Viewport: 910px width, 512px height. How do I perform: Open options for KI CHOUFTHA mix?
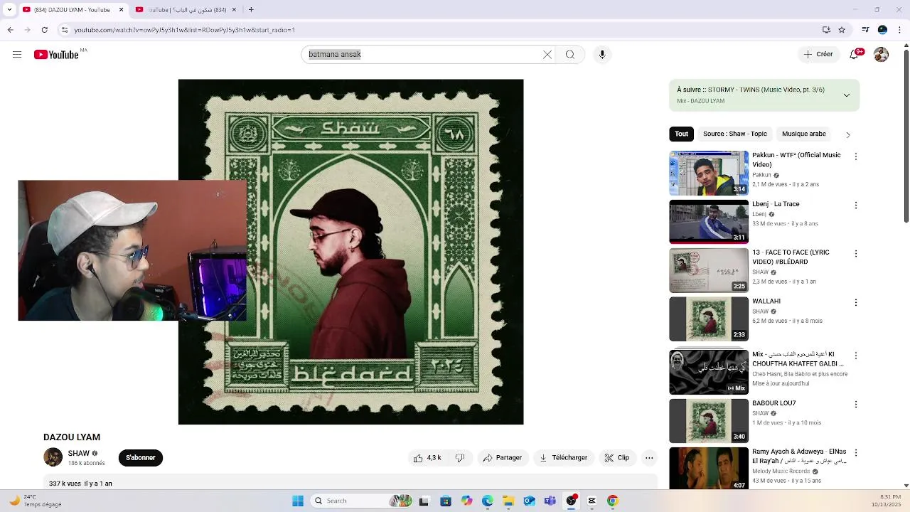click(856, 356)
